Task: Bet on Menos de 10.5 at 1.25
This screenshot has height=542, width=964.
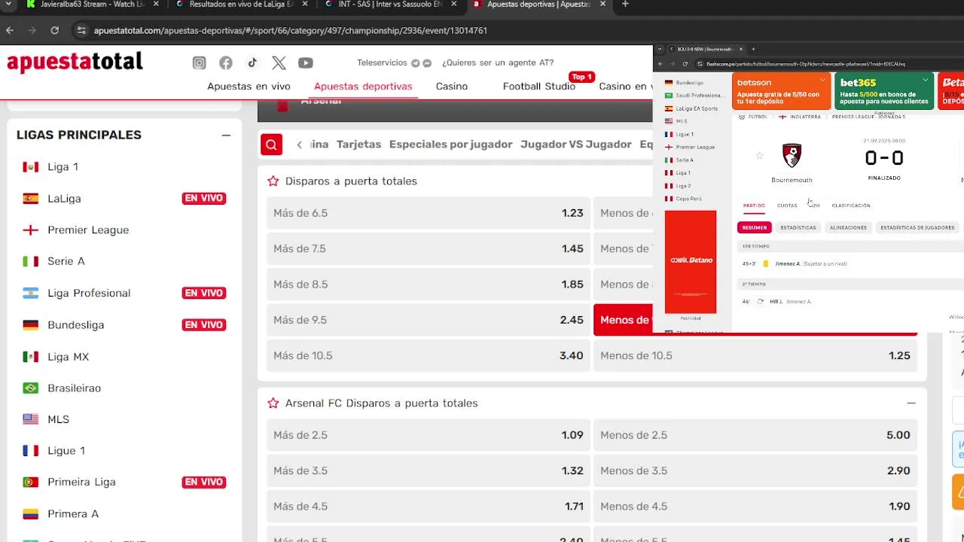Action: tap(755, 355)
